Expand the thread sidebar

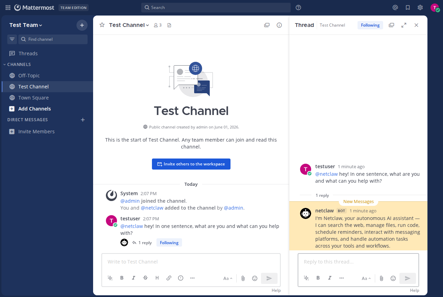point(404,25)
